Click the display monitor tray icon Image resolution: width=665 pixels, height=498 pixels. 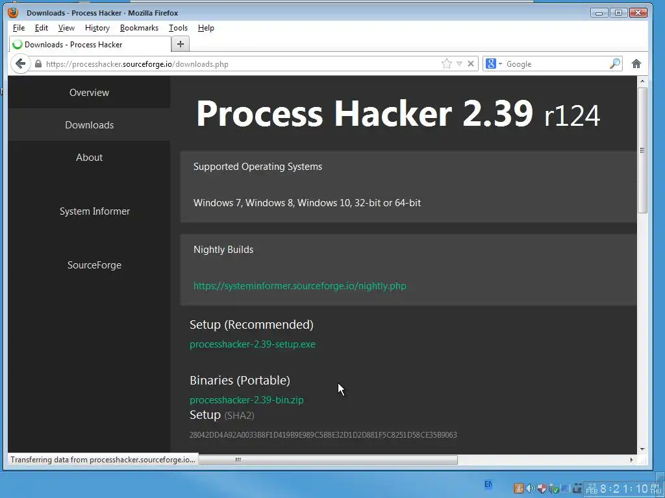[x=566, y=488]
